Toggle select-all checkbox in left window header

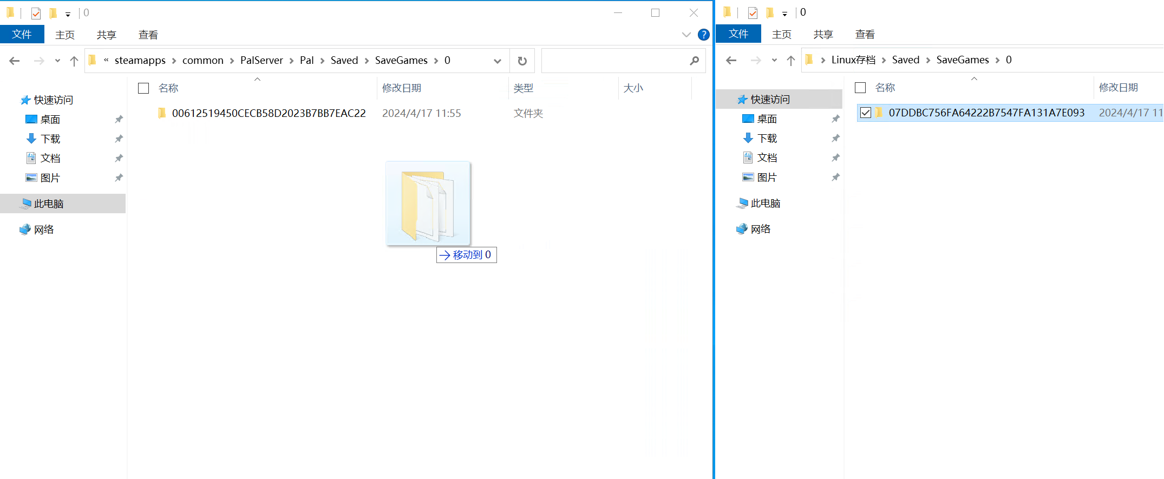(143, 88)
